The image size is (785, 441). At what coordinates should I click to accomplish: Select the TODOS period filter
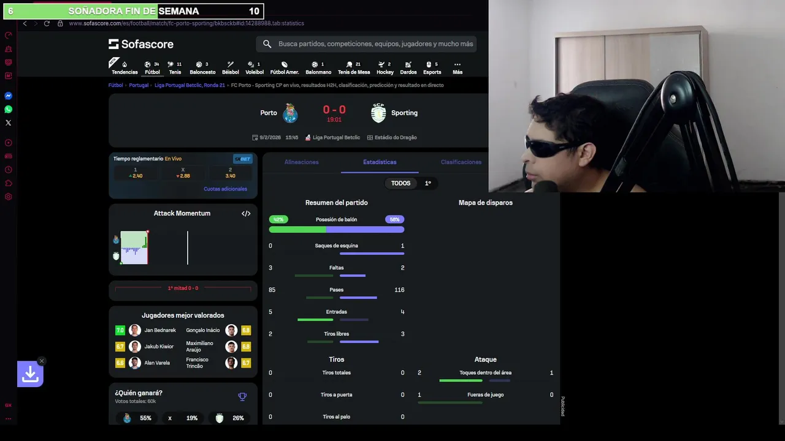click(x=400, y=183)
